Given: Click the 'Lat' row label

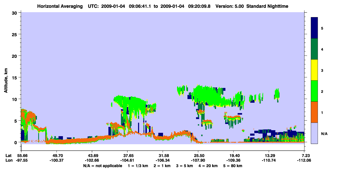Looking at the screenshot, I should (x=9, y=156).
